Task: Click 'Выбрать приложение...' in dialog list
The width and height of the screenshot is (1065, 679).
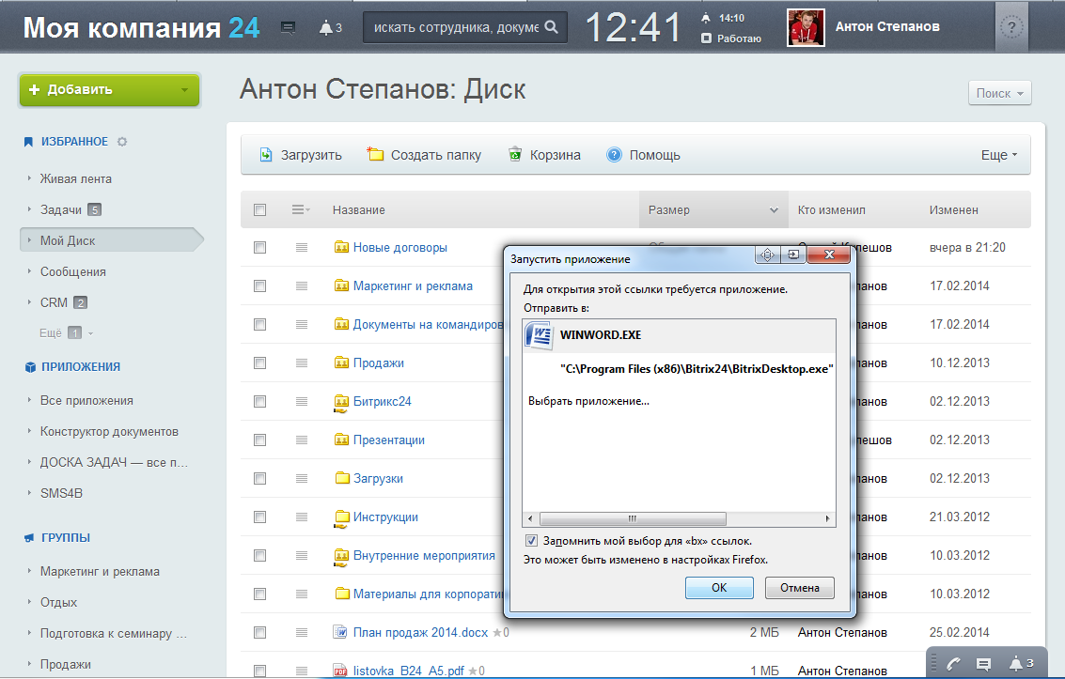Action: [x=588, y=401]
